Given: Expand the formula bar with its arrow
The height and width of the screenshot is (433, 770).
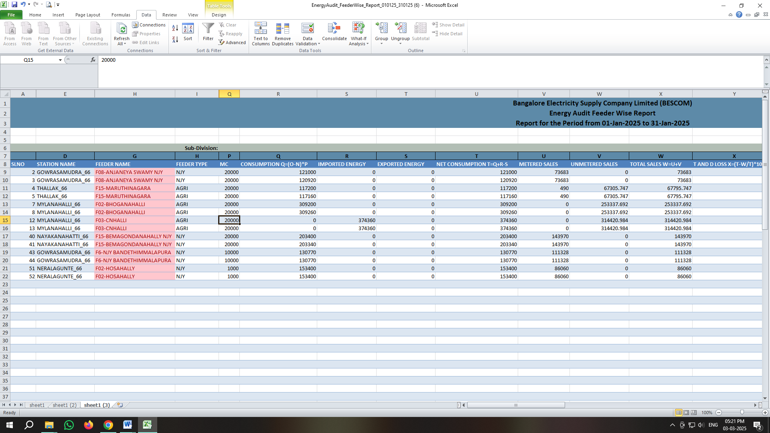Looking at the screenshot, I should [766, 60].
